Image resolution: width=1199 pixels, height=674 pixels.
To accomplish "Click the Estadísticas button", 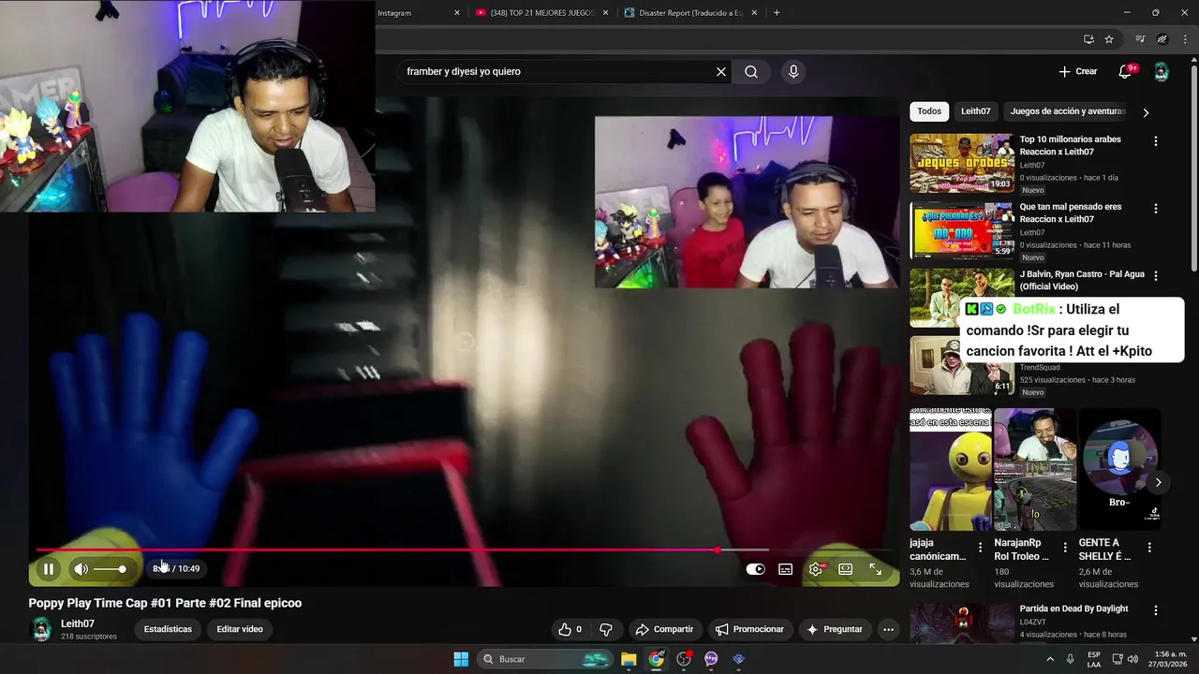I will (168, 629).
